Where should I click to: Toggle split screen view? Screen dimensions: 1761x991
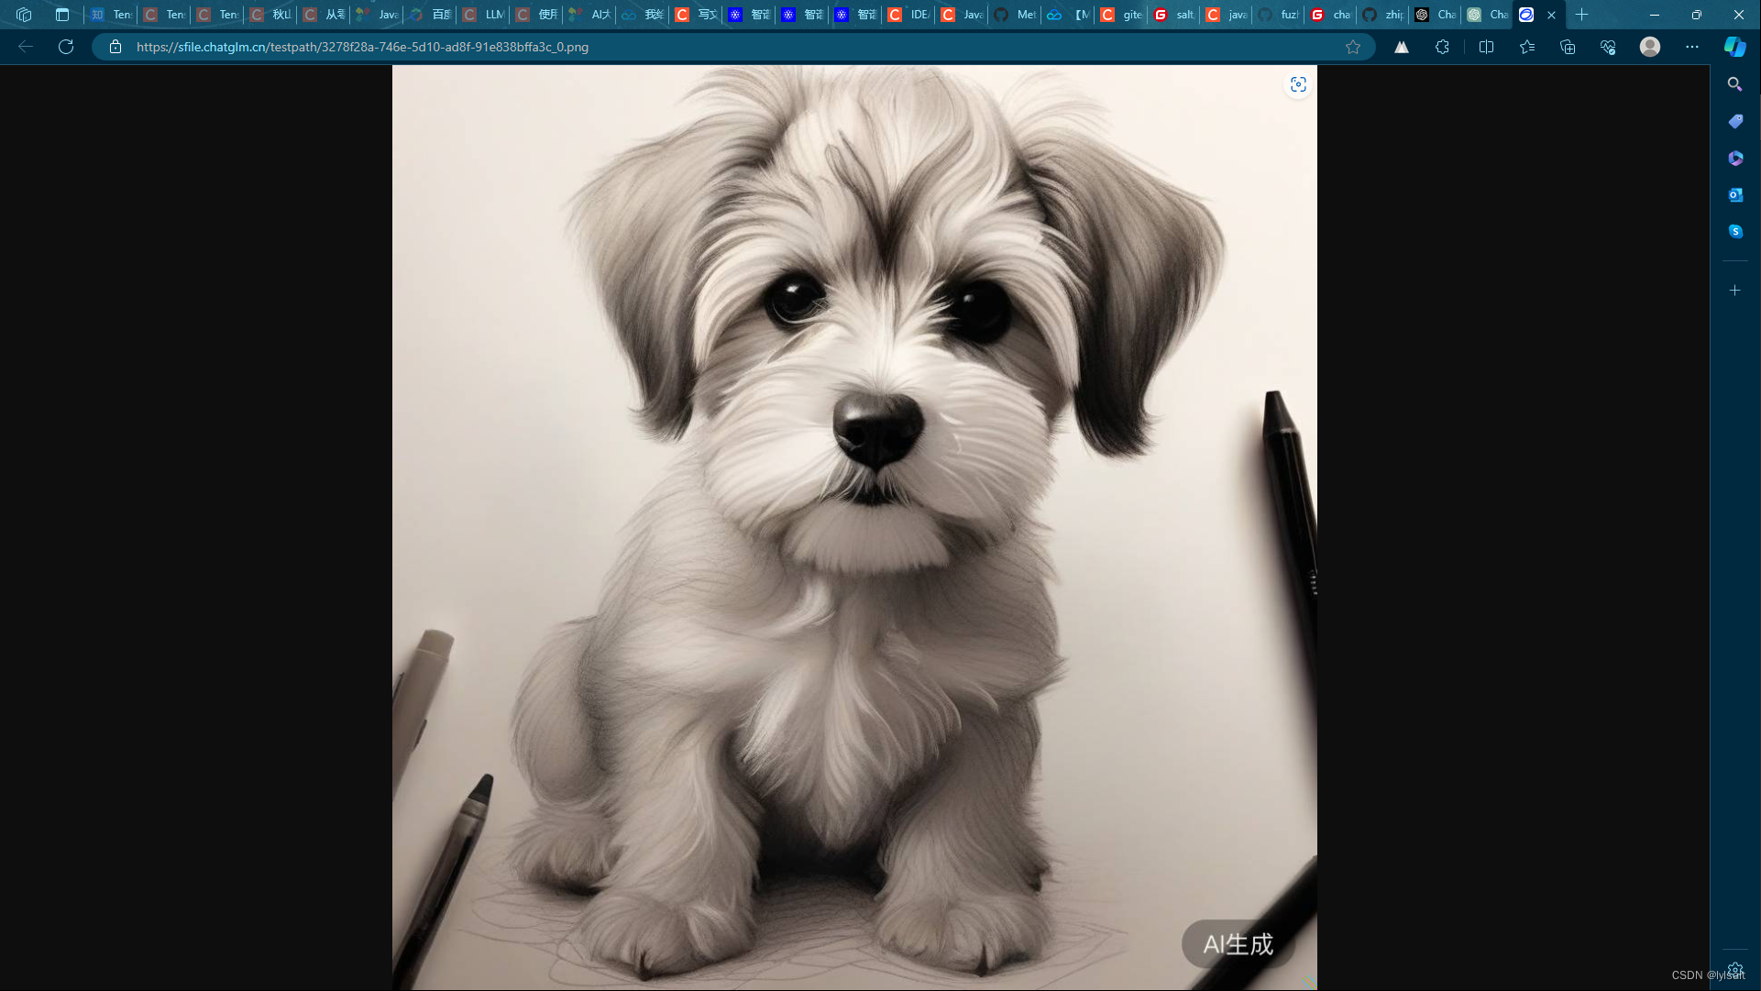coord(1486,47)
